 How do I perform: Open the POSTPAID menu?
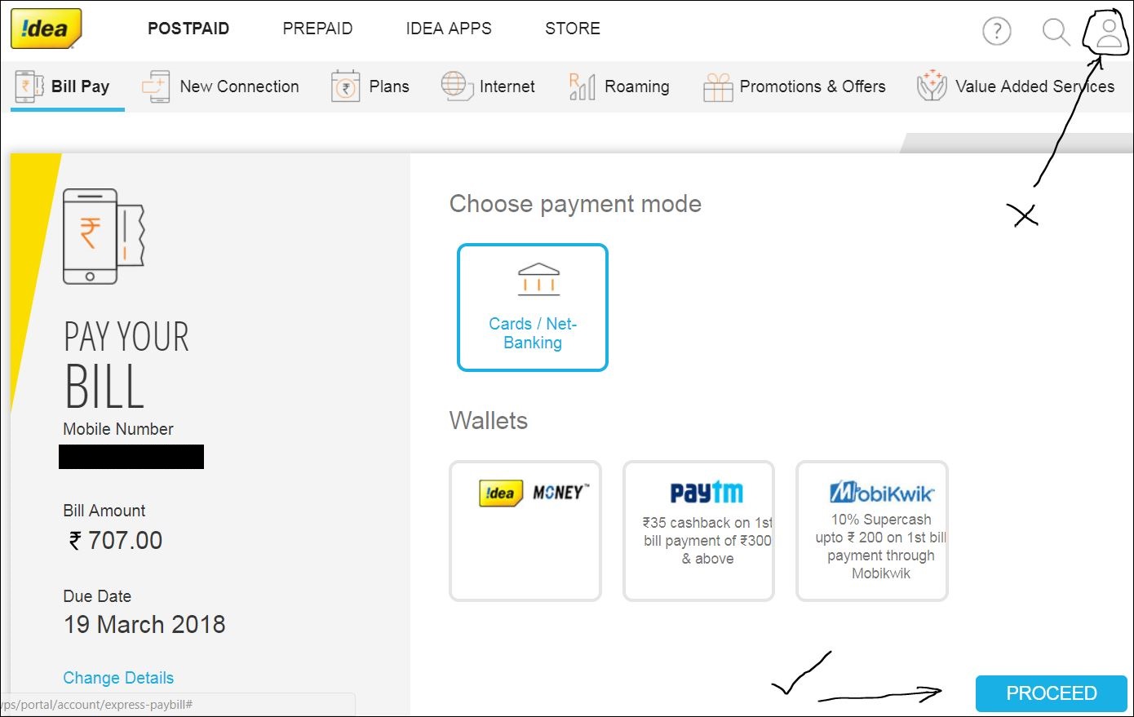(188, 29)
